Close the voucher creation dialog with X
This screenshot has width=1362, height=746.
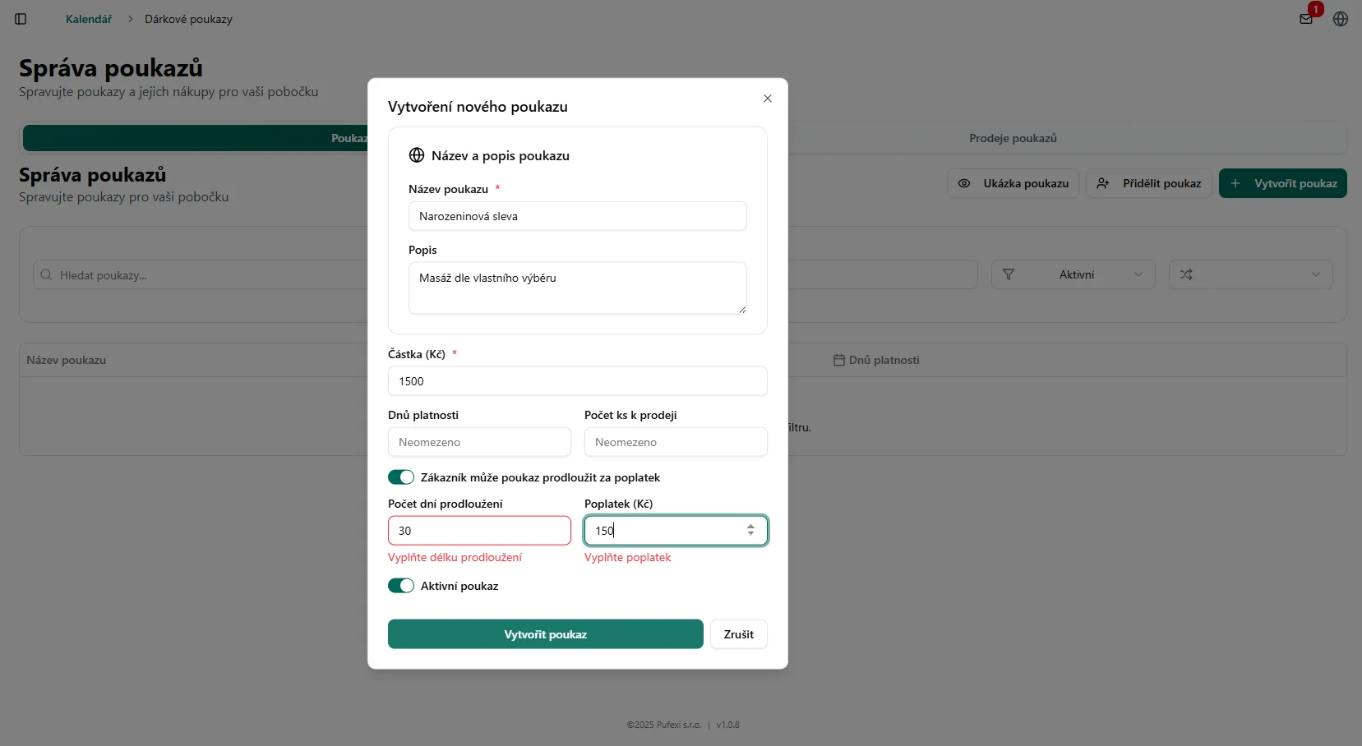click(x=768, y=99)
